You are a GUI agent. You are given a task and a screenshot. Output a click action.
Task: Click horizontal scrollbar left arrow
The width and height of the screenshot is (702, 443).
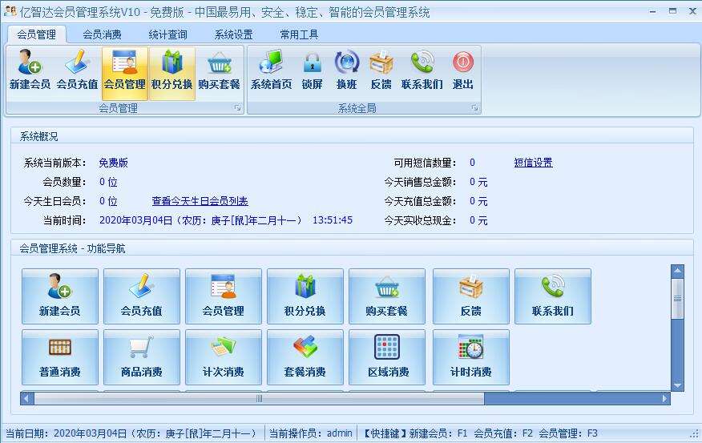pyautogui.click(x=27, y=398)
